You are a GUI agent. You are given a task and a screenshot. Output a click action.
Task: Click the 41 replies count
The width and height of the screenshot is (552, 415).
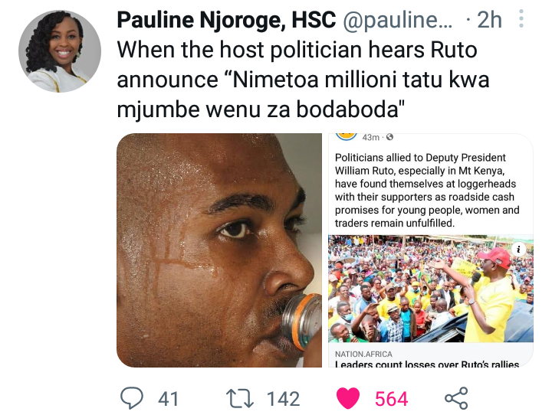(168, 399)
